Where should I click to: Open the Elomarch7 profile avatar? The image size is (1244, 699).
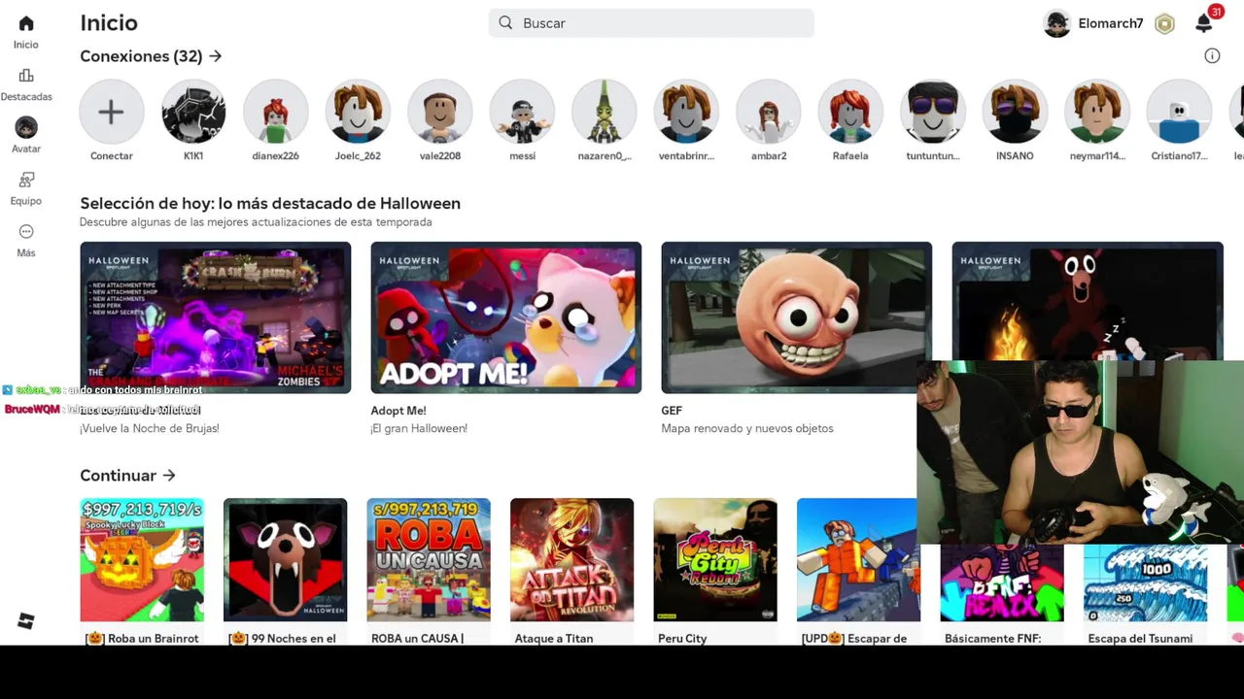[1056, 23]
